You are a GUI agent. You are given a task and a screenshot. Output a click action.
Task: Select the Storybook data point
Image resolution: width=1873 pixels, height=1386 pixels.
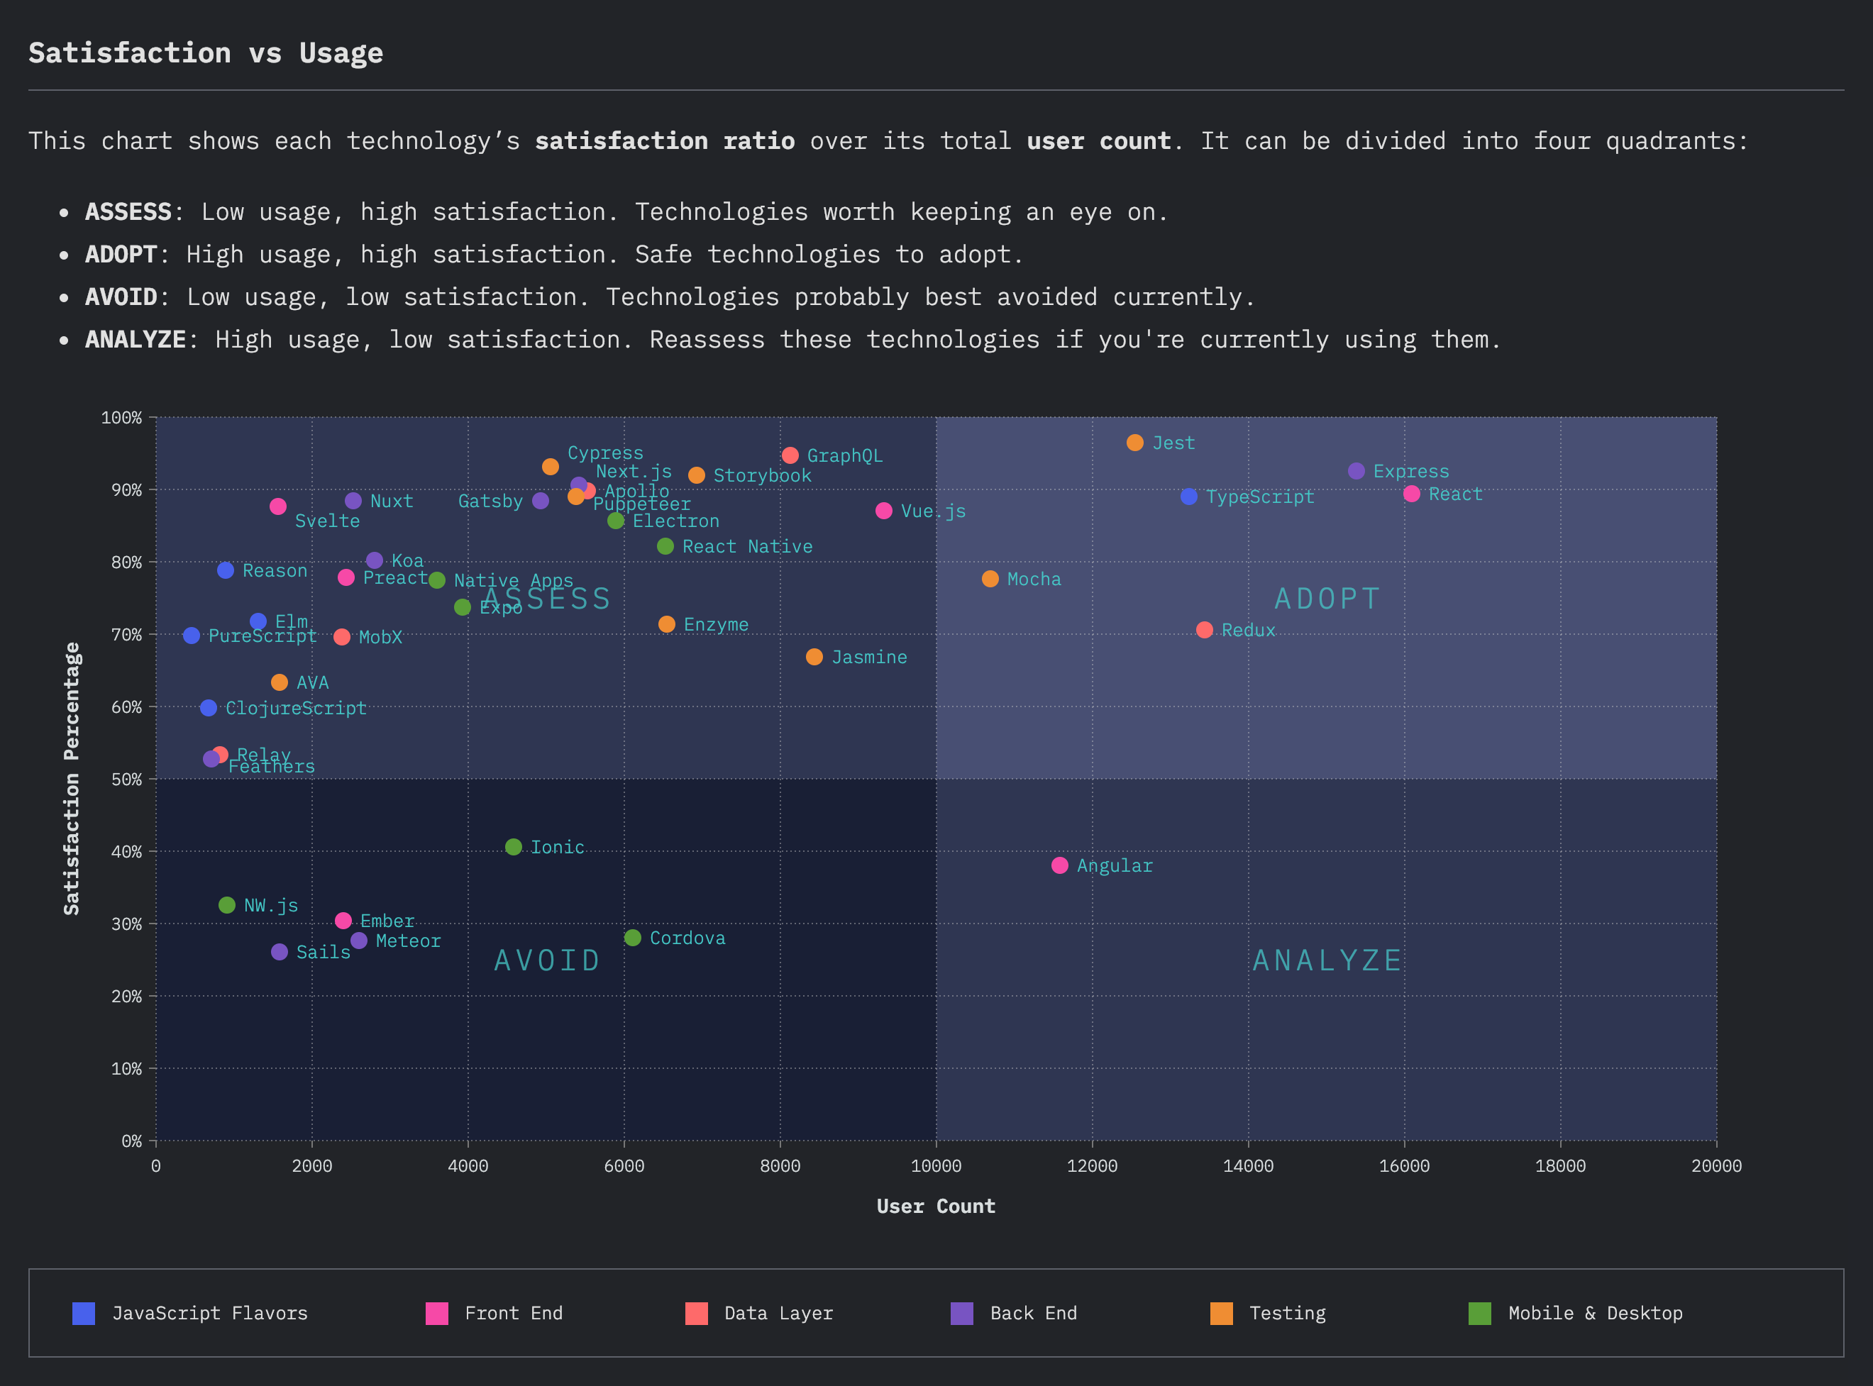click(697, 475)
